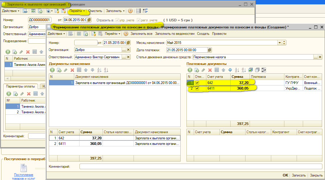
Task: Uncheck all payment documents icon
Action: (257, 70)
